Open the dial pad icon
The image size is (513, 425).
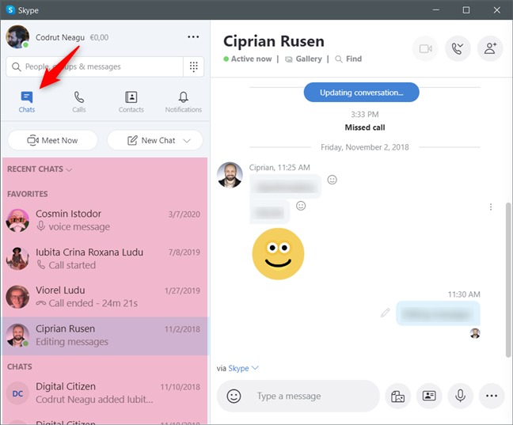coord(194,66)
